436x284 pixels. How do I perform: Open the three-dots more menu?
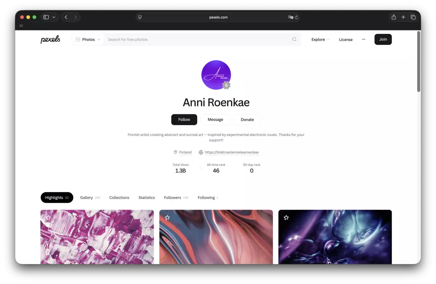point(363,40)
